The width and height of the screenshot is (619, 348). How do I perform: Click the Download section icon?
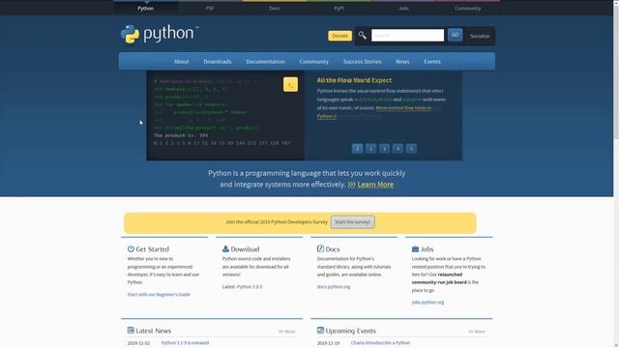225,248
